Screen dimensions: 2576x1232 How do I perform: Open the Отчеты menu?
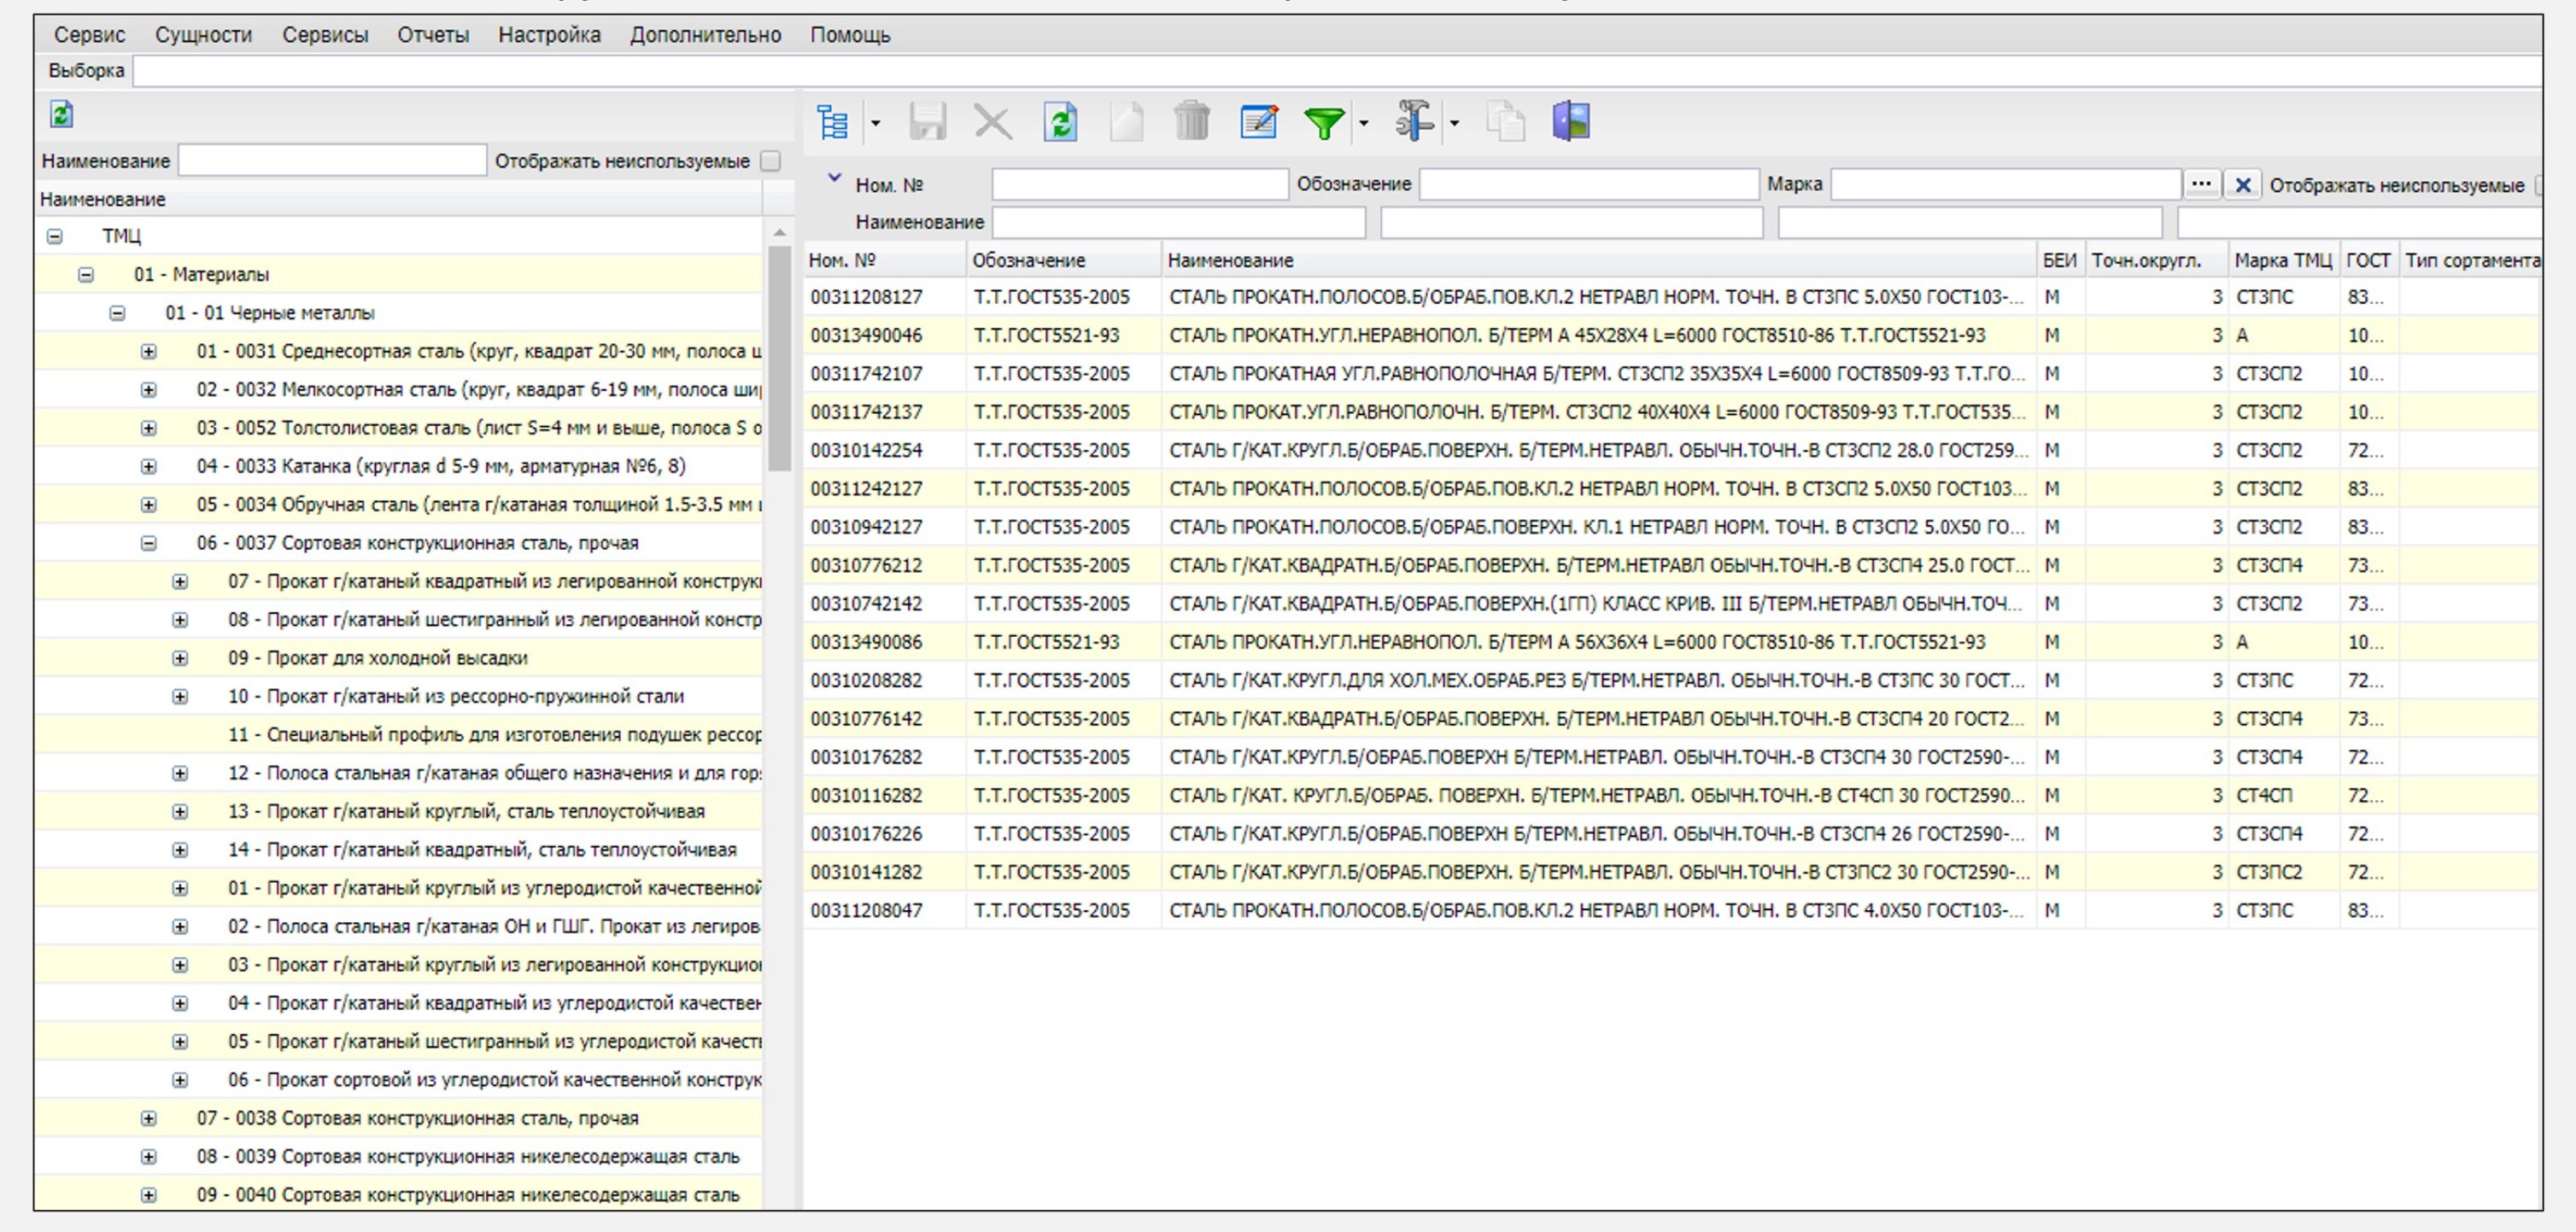432,35
